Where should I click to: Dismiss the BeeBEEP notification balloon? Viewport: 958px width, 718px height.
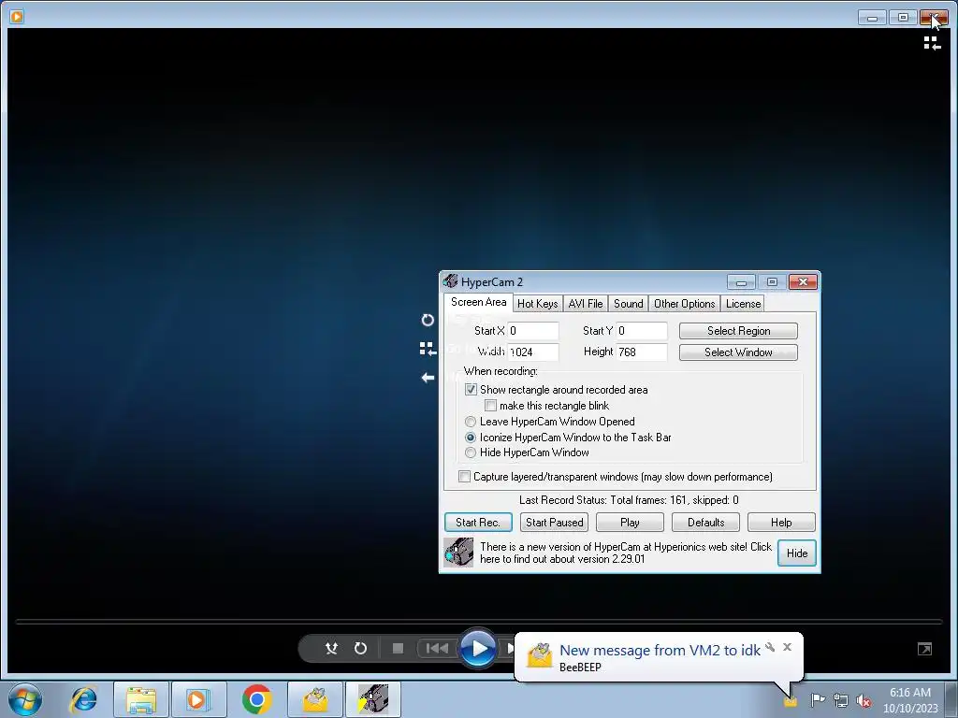pyautogui.click(x=787, y=647)
